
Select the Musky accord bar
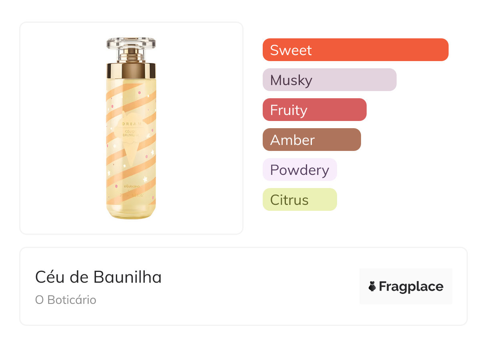click(x=329, y=80)
